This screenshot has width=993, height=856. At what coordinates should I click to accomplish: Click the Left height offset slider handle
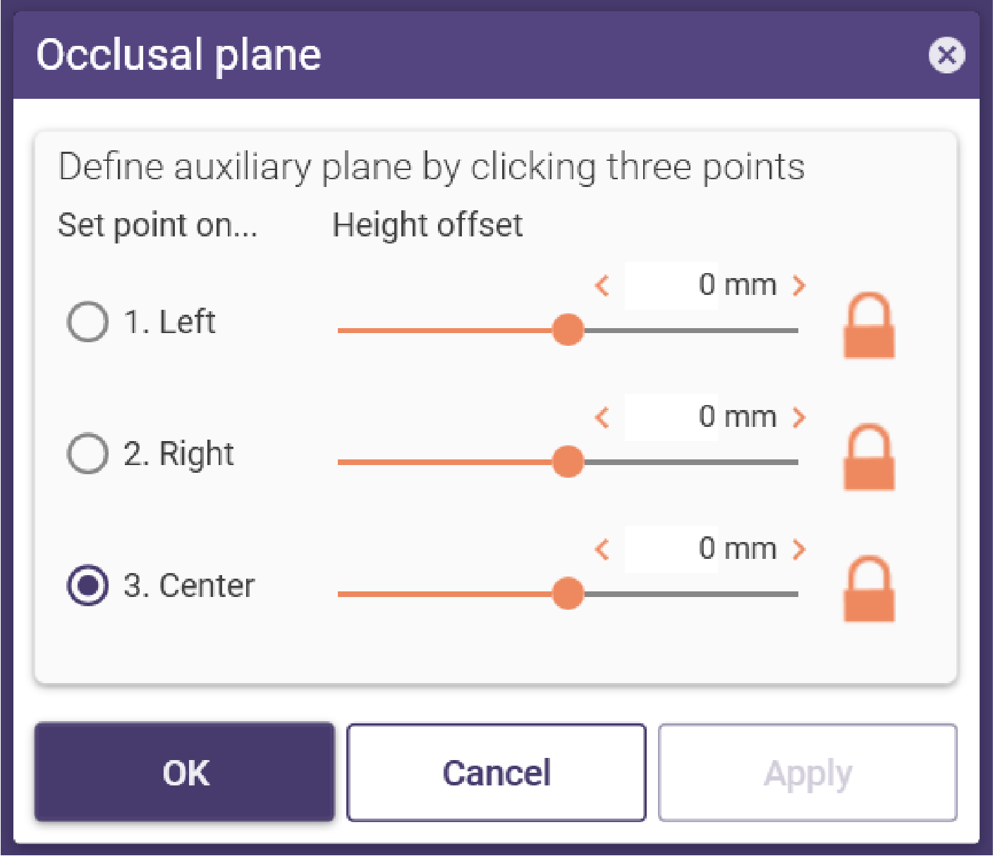pyautogui.click(x=568, y=330)
